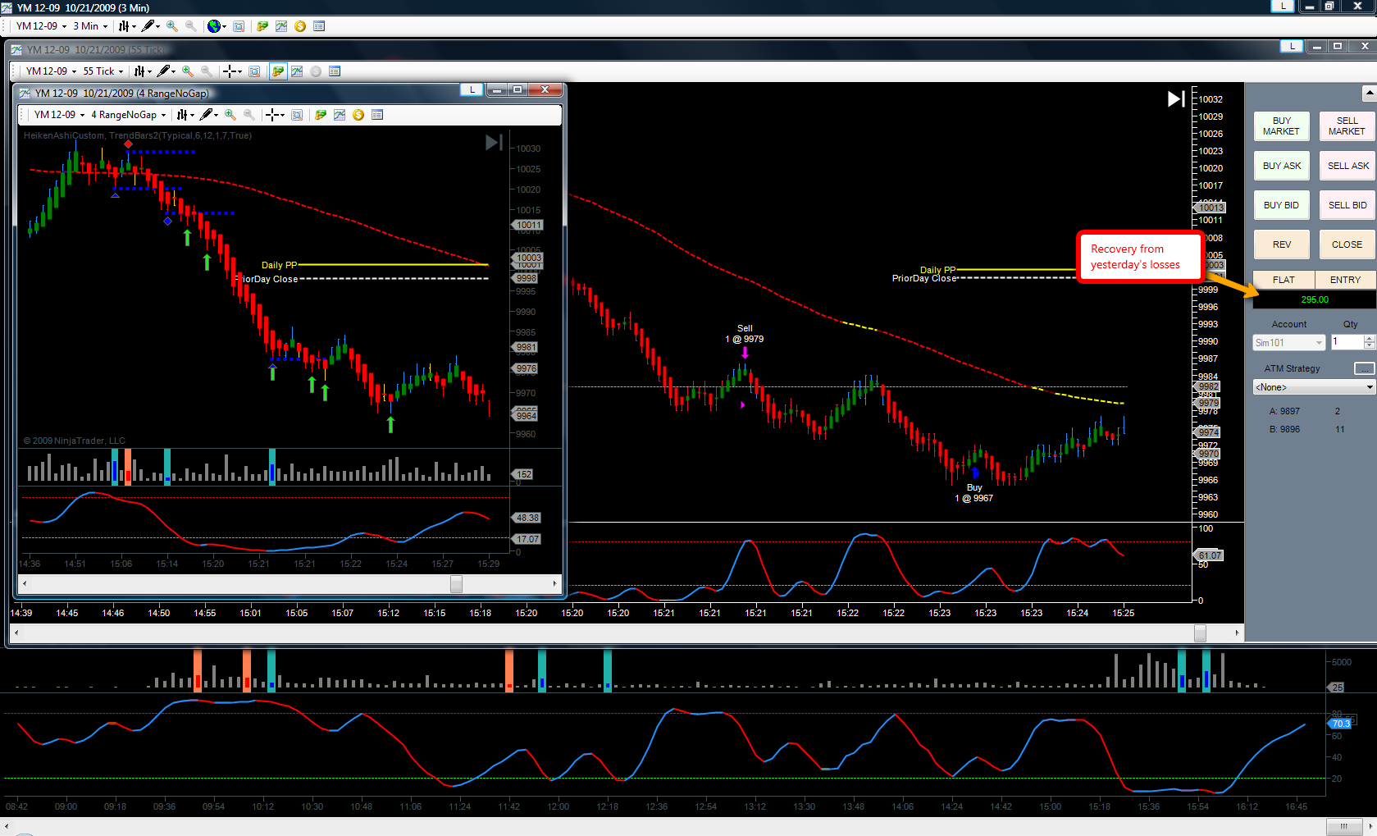The image size is (1377, 836).
Task: Reverse position with the REV button
Action: coord(1281,244)
